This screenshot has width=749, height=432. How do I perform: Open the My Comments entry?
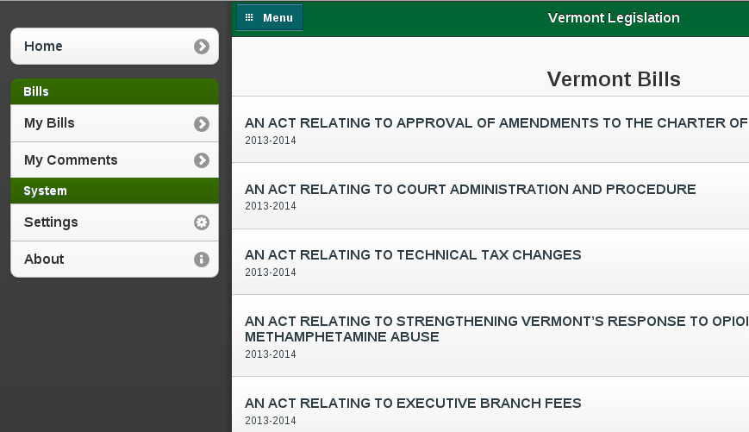point(115,160)
